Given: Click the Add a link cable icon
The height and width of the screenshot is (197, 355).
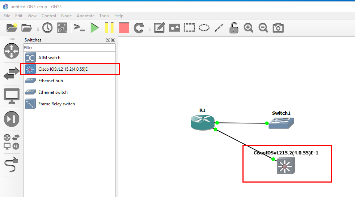Looking at the screenshot, I should click(11, 165).
